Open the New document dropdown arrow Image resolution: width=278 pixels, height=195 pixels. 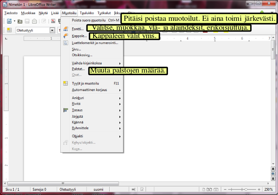coord(14,21)
